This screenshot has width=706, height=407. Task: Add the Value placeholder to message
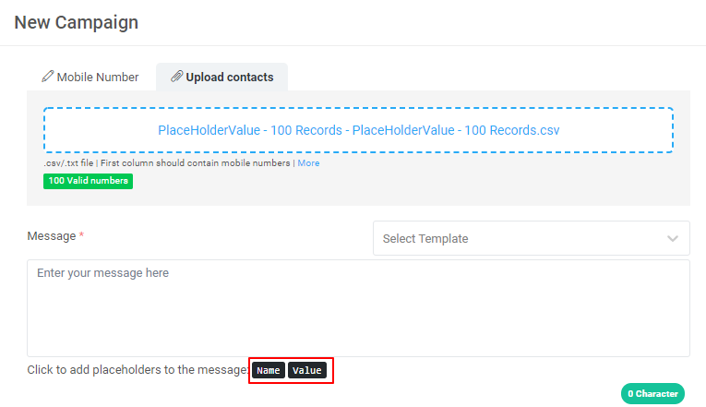pos(307,371)
